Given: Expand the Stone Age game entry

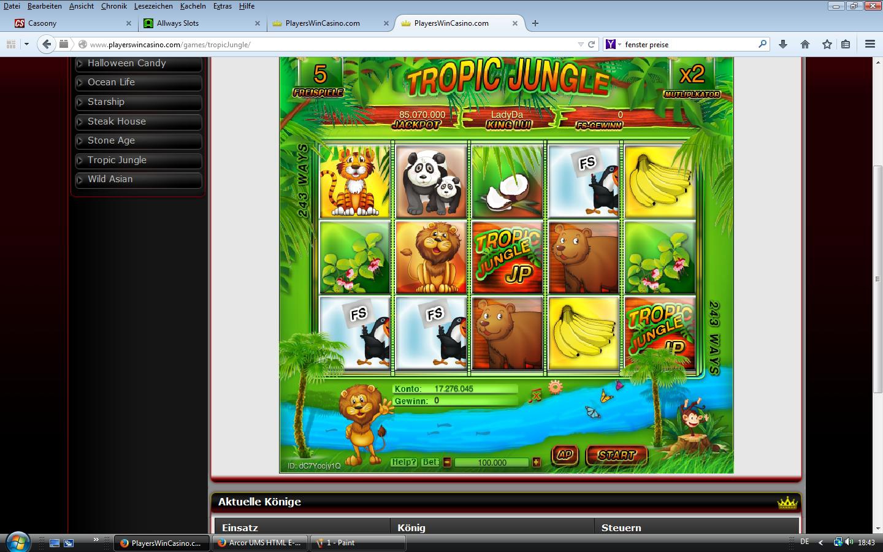Looking at the screenshot, I should coord(138,141).
